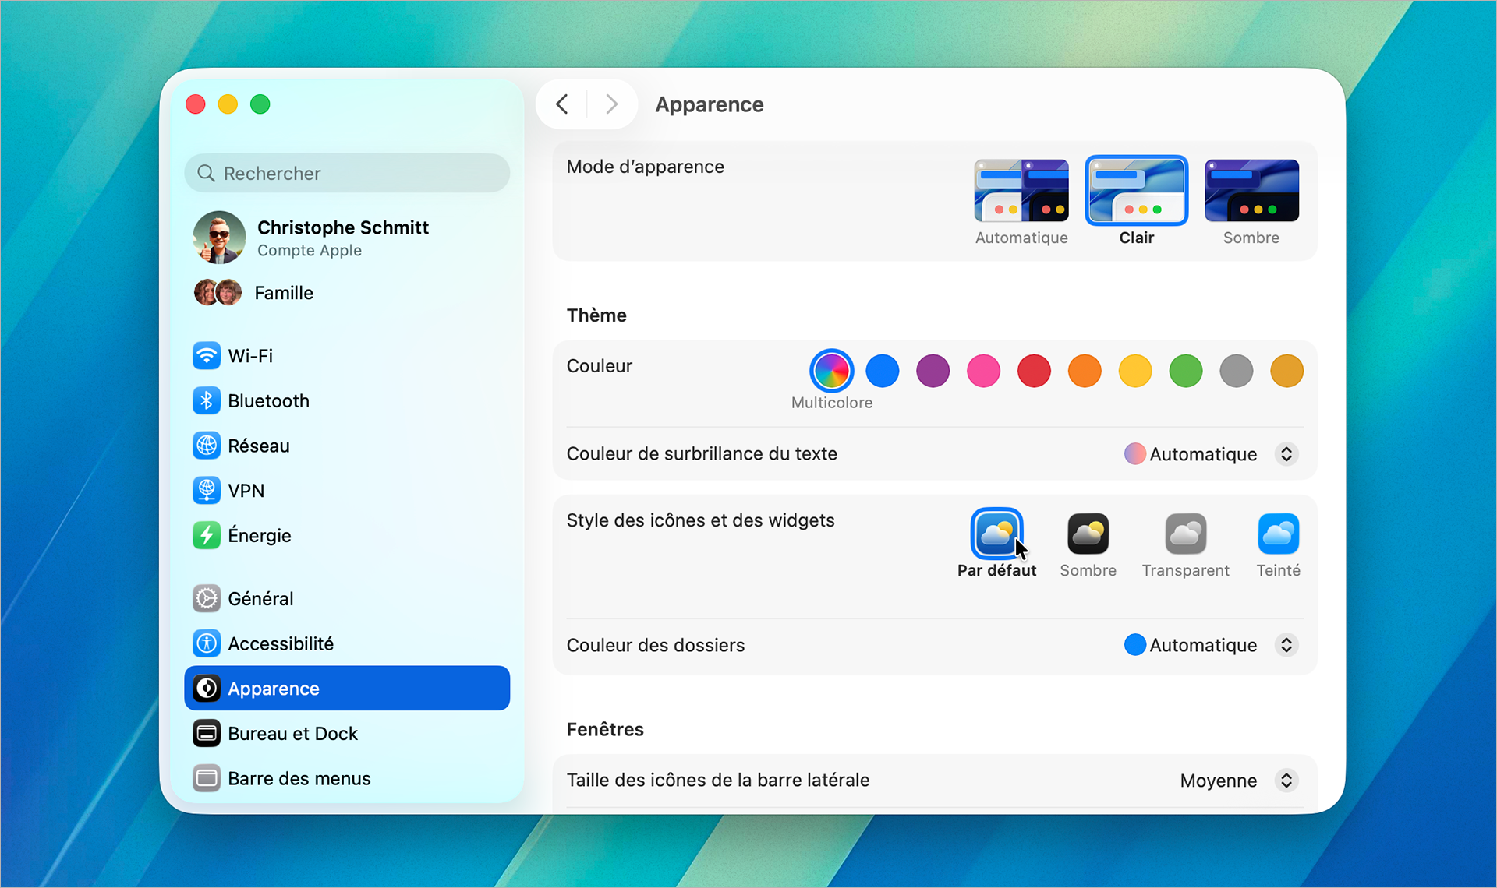Select the Sombre icon style
1497x888 pixels.
[x=1088, y=534]
